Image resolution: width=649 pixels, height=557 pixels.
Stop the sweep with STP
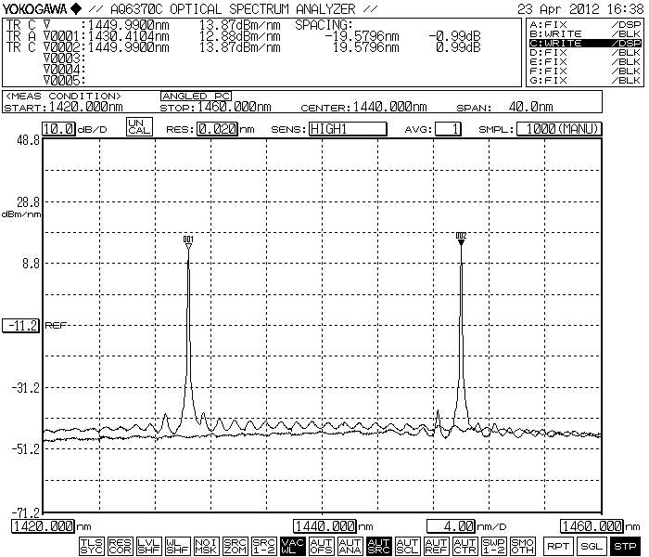tap(626, 546)
